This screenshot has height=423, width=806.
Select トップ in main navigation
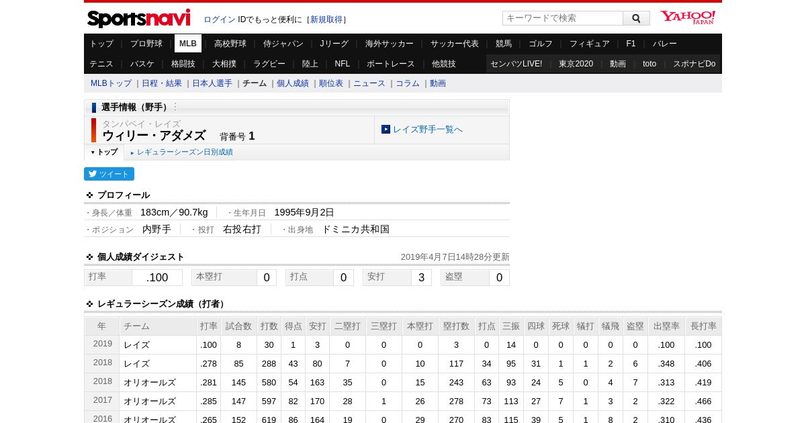tap(101, 44)
